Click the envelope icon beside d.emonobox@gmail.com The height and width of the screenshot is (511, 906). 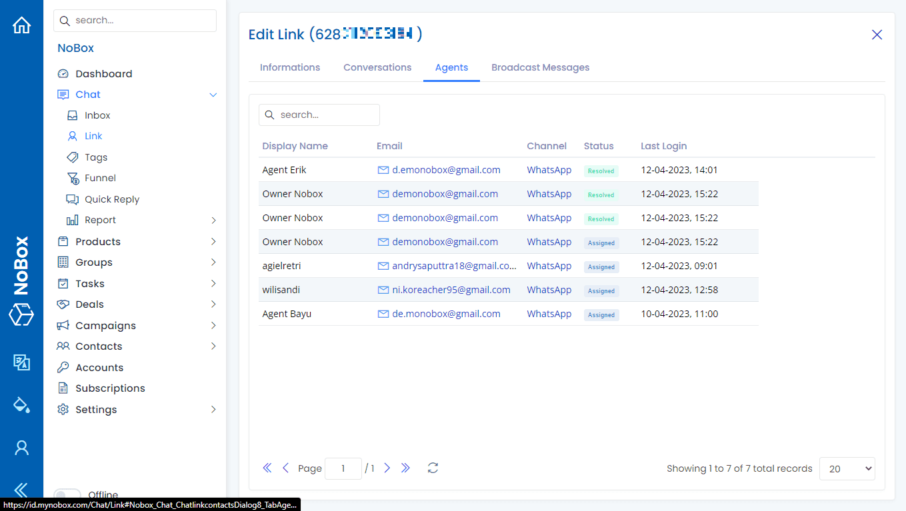click(383, 170)
